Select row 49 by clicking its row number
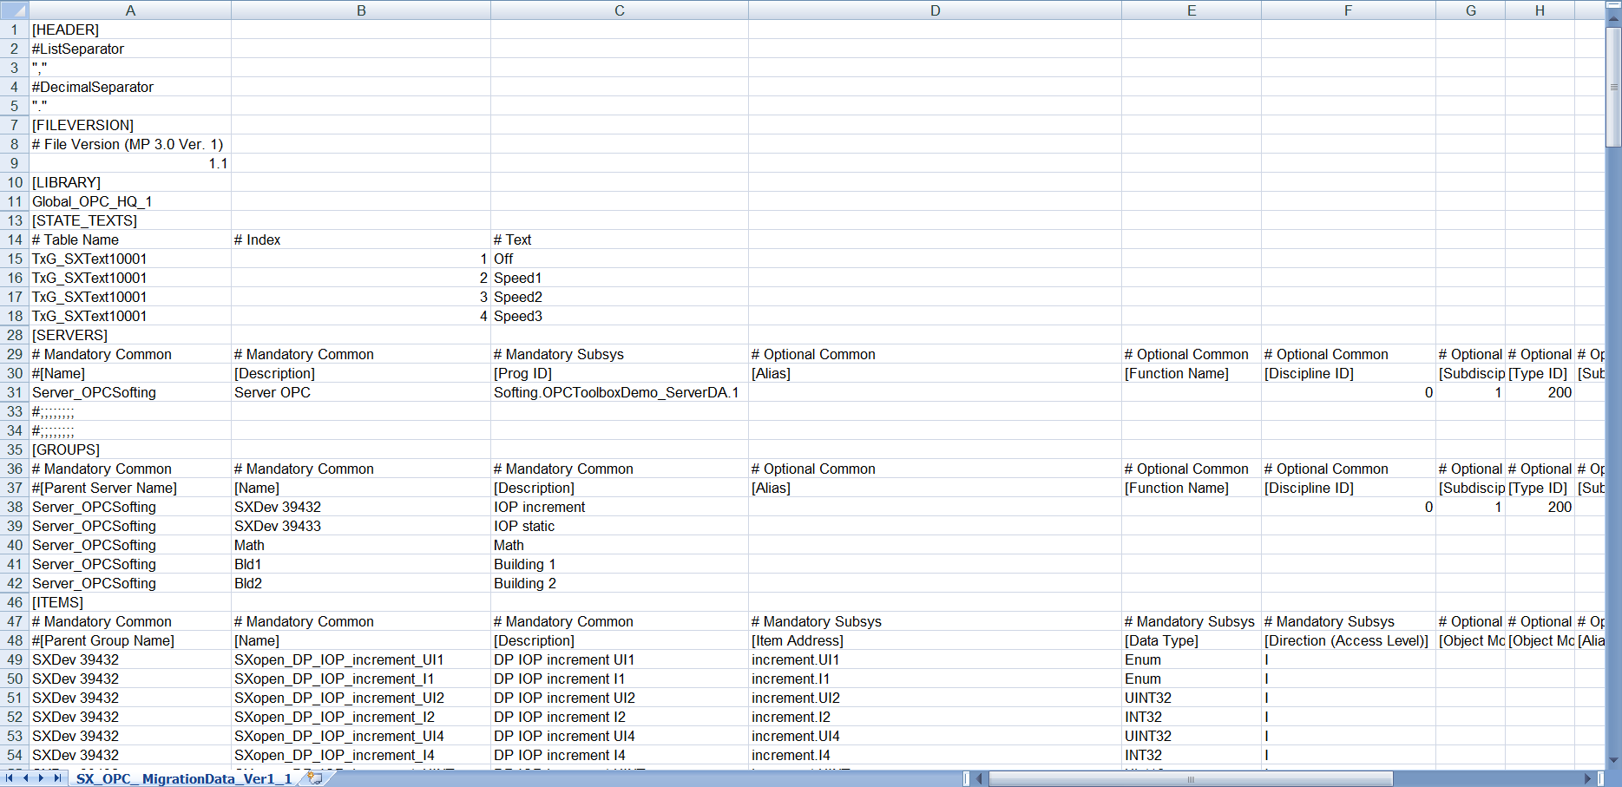The width and height of the screenshot is (1622, 787). pyautogui.click(x=14, y=659)
